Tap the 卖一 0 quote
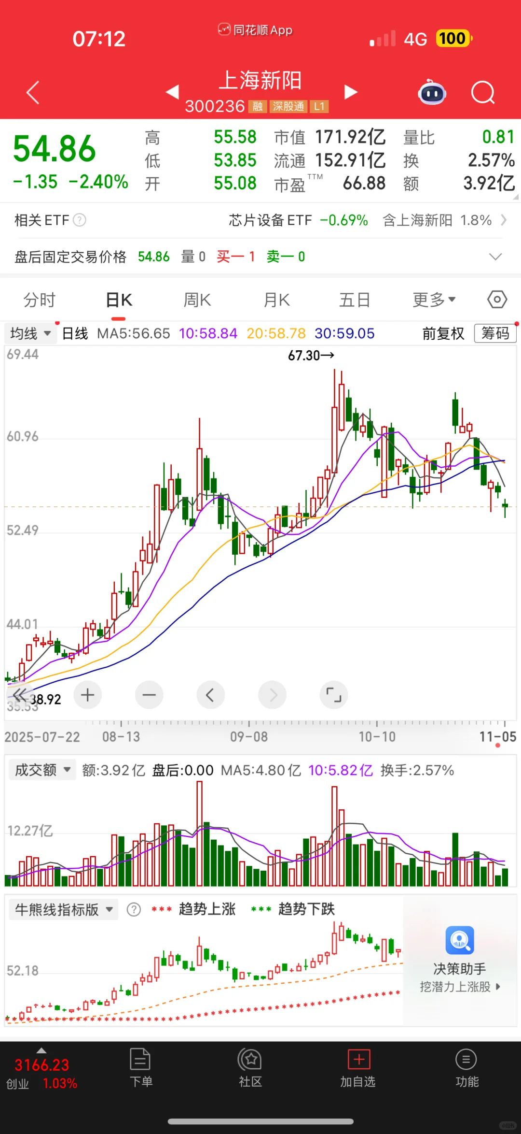Viewport: 521px width, 1134px height. (286, 257)
